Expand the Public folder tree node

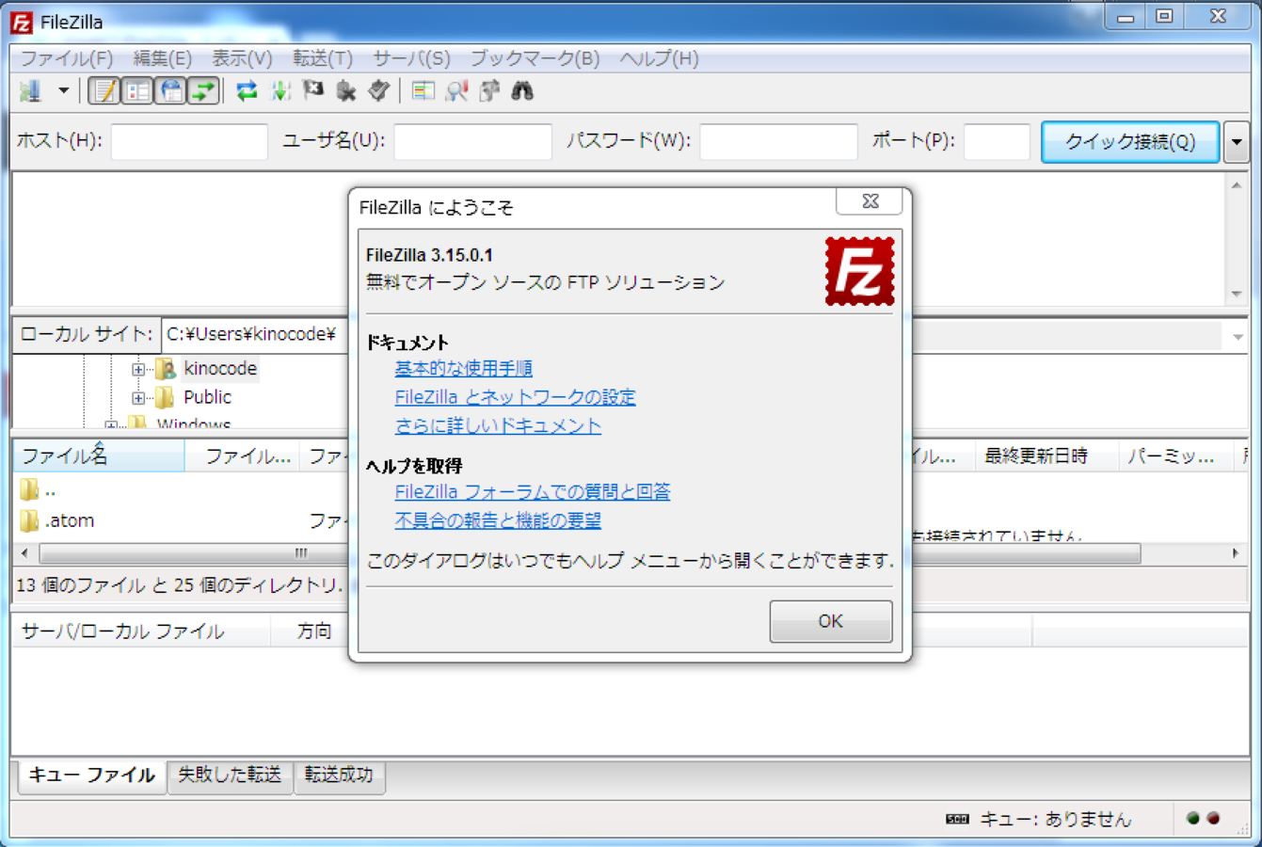click(x=138, y=398)
